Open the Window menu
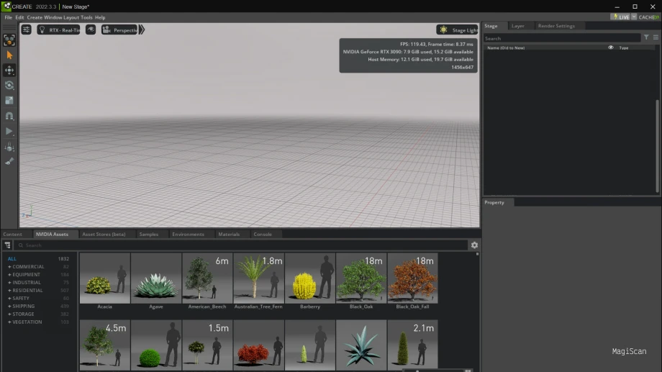Image resolution: width=662 pixels, height=372 pixels. (x=53, y=17)
